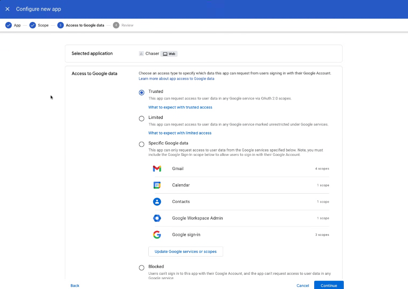Click the Google sign-in service icon
Viewport: 408px width, 289px height.
pyautogui.click(x=157, y=234)
